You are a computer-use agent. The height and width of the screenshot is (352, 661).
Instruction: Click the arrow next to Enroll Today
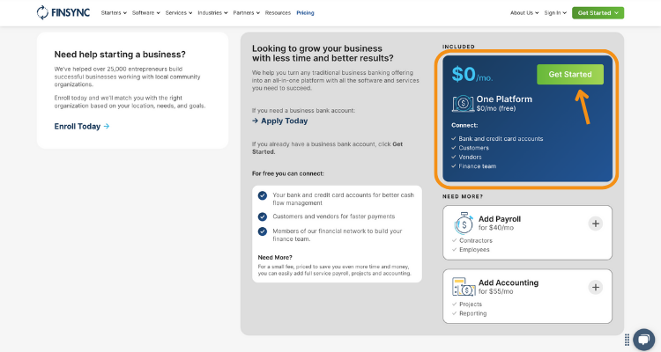tap(107, 127)
